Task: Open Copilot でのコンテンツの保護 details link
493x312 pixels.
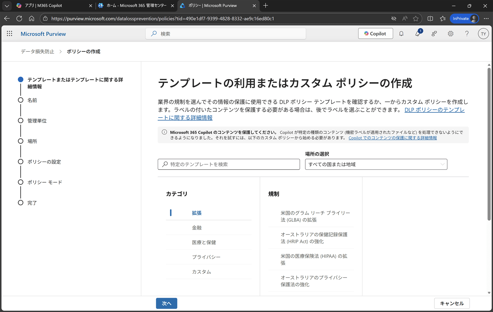Action: tap(393, 138)
